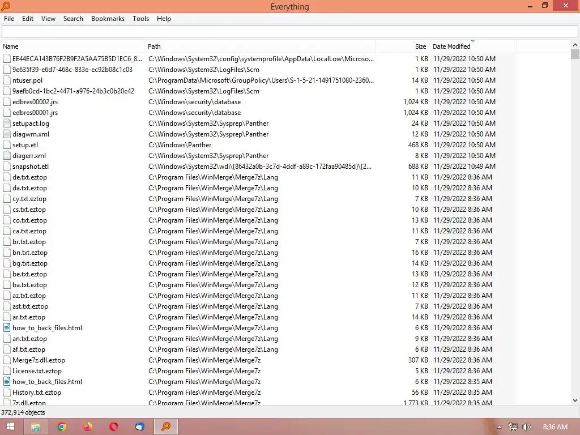Select 9aefb0cd-1bc2-4471-a976-24b3c0b20c42 file name
Image resolution: width=580 pixels, height=435 pixels.
pos(73,91)
